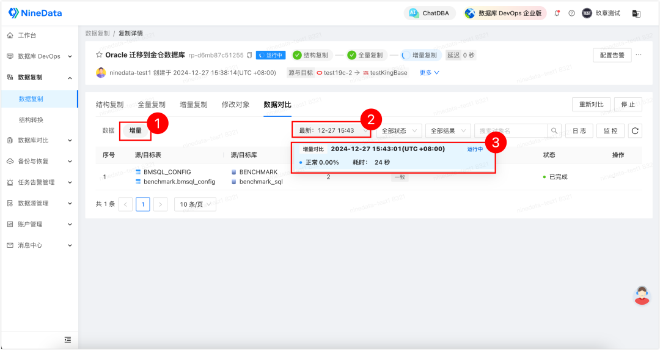The height and width of the screenshot is (350, 660).
Task: Copy task ID rp-d6mb87c51255
Action: click(249, 55)
